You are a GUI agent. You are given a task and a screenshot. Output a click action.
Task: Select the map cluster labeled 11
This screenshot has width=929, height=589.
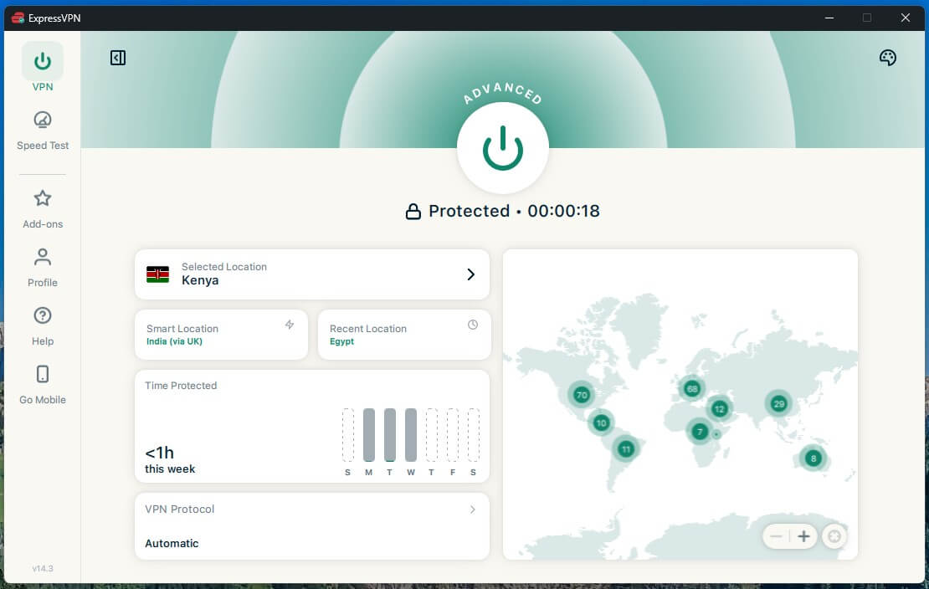pos(626,448)
